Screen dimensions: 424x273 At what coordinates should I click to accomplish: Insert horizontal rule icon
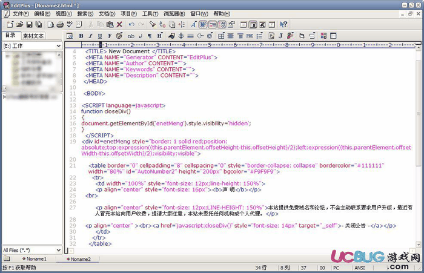[x=190, y=36]
